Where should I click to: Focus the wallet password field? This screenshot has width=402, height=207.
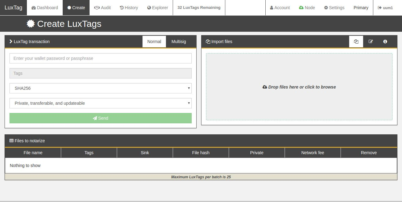point(101,58)
